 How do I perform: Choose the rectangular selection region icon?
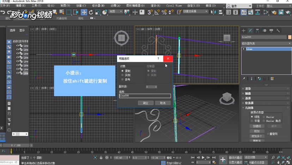[x=69, y=12]
